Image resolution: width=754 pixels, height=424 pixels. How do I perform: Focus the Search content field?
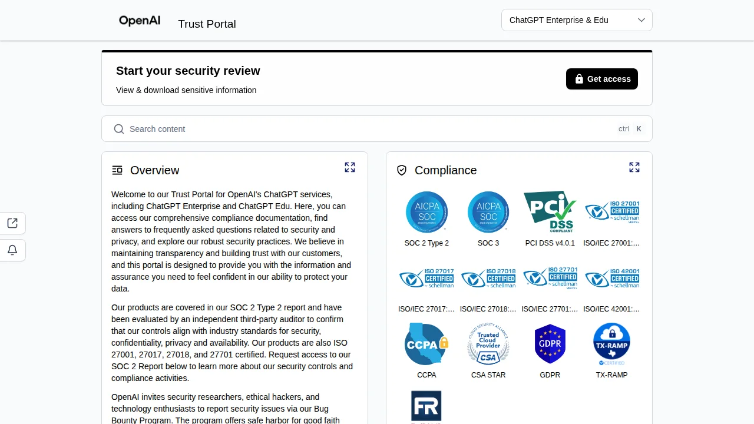tap(377, 129)
